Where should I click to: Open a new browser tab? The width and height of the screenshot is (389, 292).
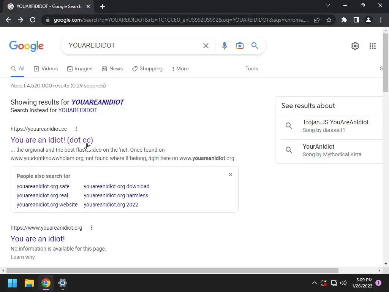103,6
